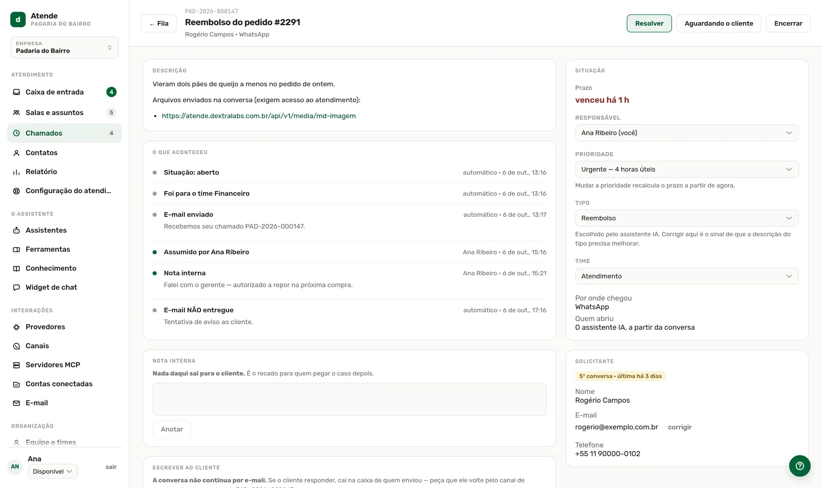Open the Canais icon
Viewport: 822px width, 488px height.
click(x=16, y=346)
